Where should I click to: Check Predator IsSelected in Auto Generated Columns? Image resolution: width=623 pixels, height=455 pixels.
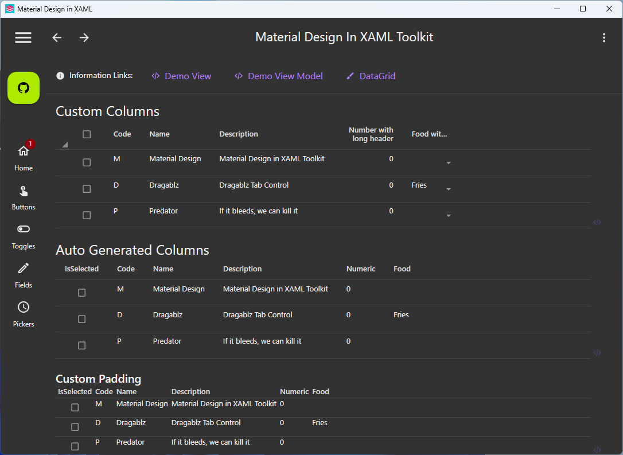point(82,345)
